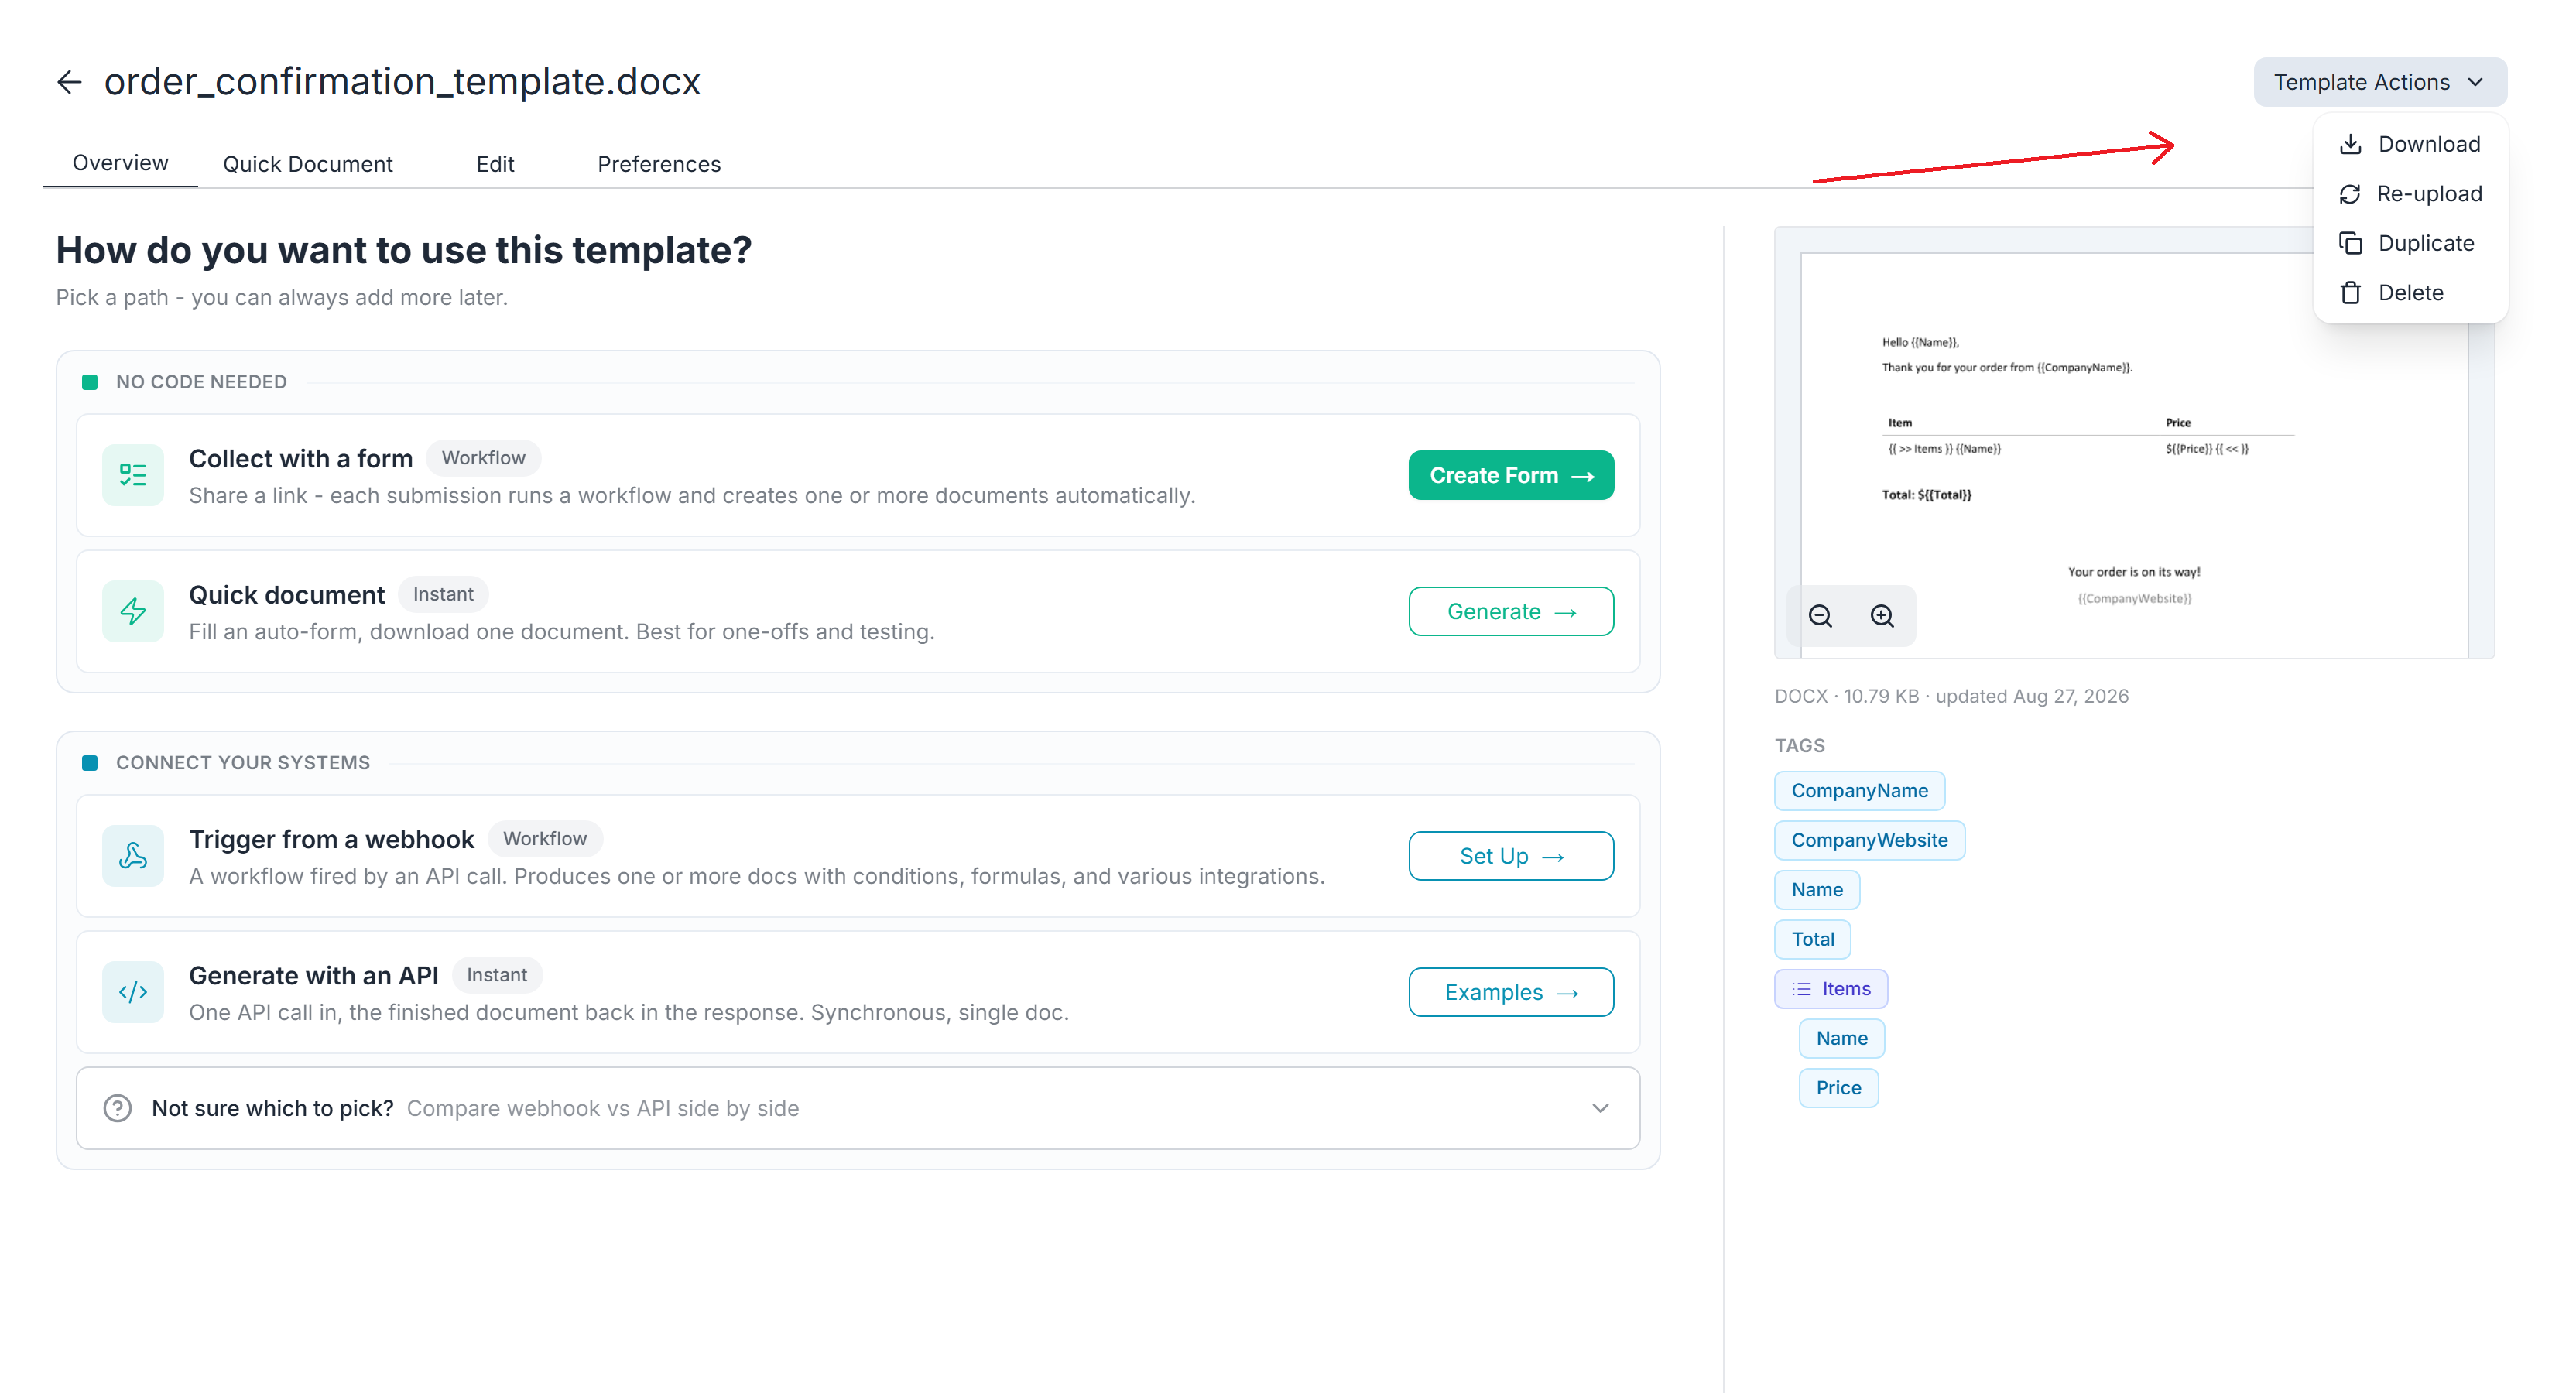Click the lightning bolt icon beside Quick document

(x=133, y=611)
